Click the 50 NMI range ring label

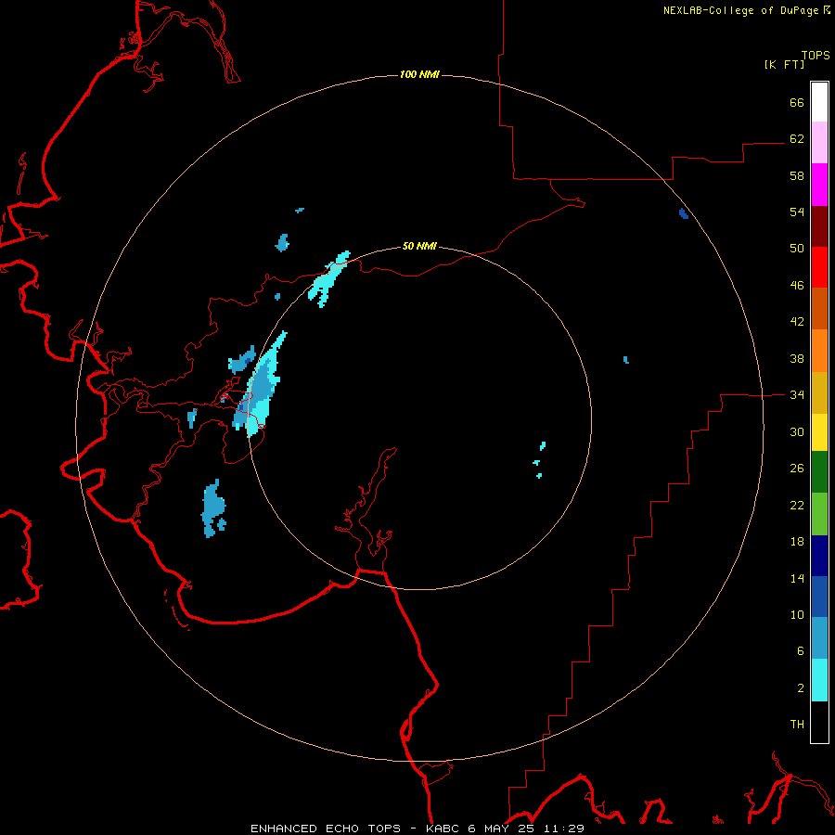coord(419,246)
